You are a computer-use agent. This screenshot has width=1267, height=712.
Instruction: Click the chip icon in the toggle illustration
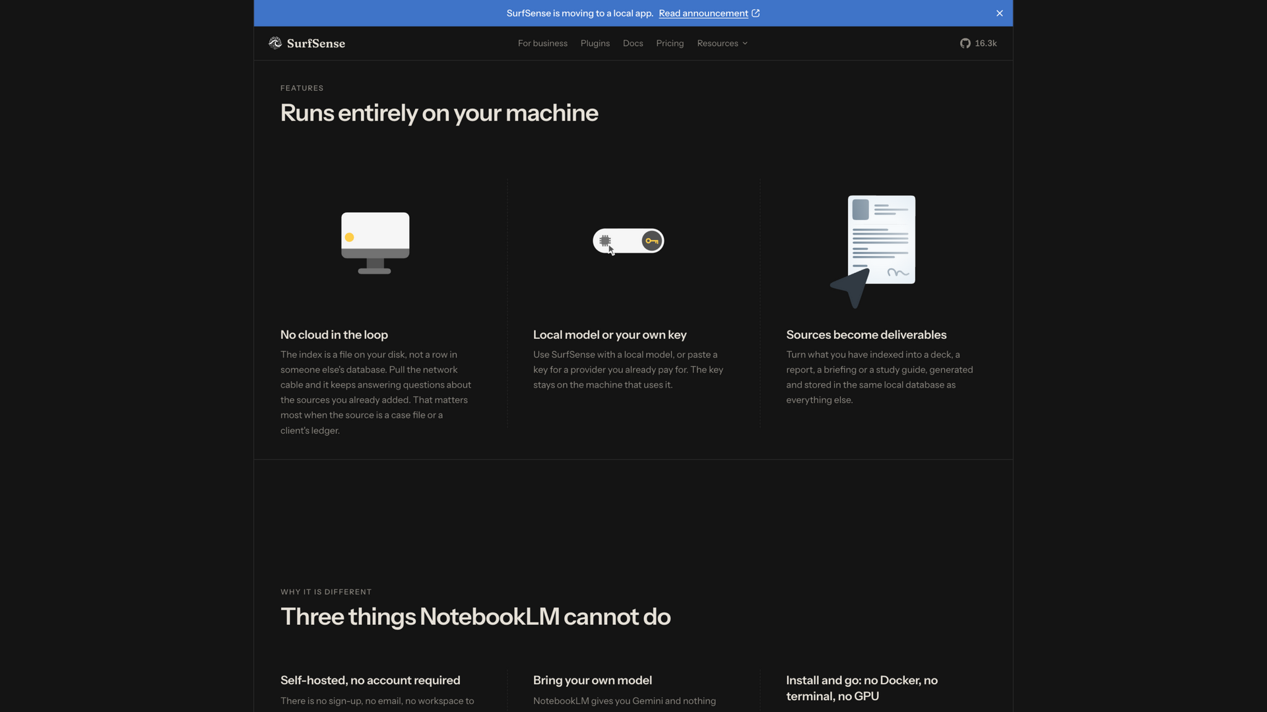[605, 241]
